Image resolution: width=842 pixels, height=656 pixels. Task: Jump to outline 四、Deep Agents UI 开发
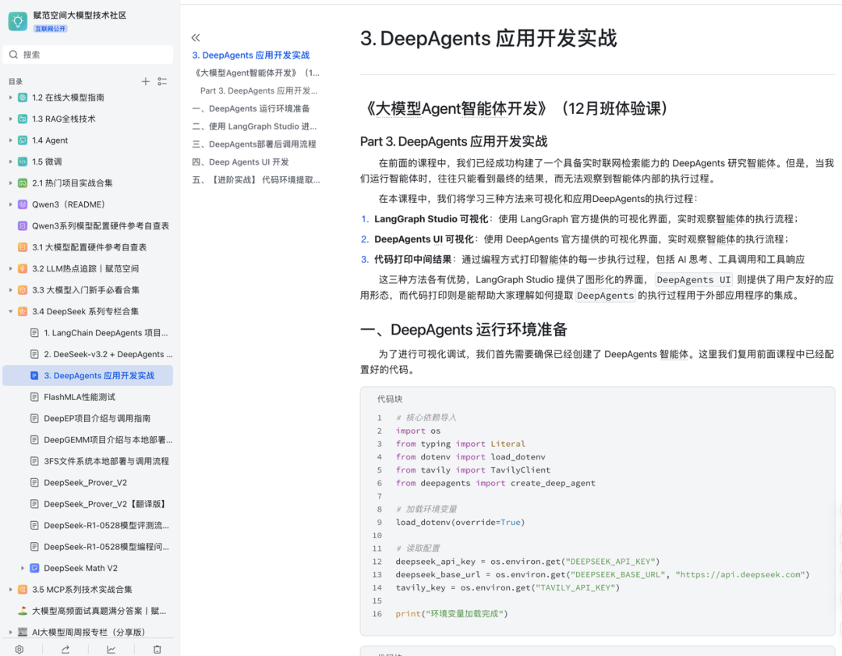click(241, 161)
